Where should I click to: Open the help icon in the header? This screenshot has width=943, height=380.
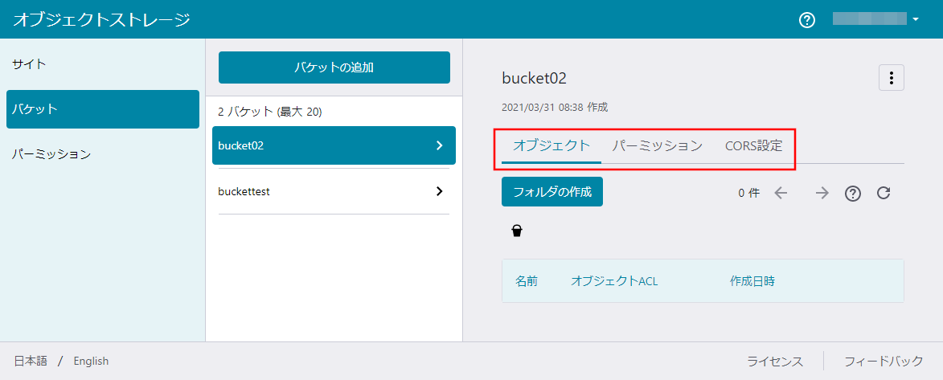[807, 20]
